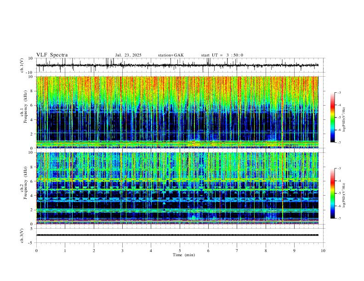Viewport: 364px width, 281px height.
Task: Click the 'ch.1(V)' axis label
Action: coord(22,65)
